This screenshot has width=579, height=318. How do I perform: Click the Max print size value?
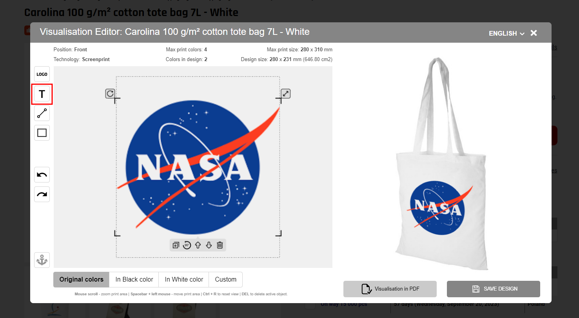316,50
